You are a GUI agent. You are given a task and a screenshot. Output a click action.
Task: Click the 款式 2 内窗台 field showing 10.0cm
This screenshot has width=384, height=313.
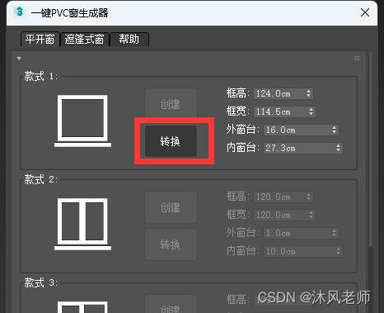pos(303,251)
